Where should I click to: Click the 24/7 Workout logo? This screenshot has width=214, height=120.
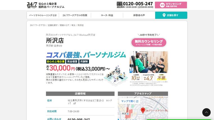tap(32, 5)
